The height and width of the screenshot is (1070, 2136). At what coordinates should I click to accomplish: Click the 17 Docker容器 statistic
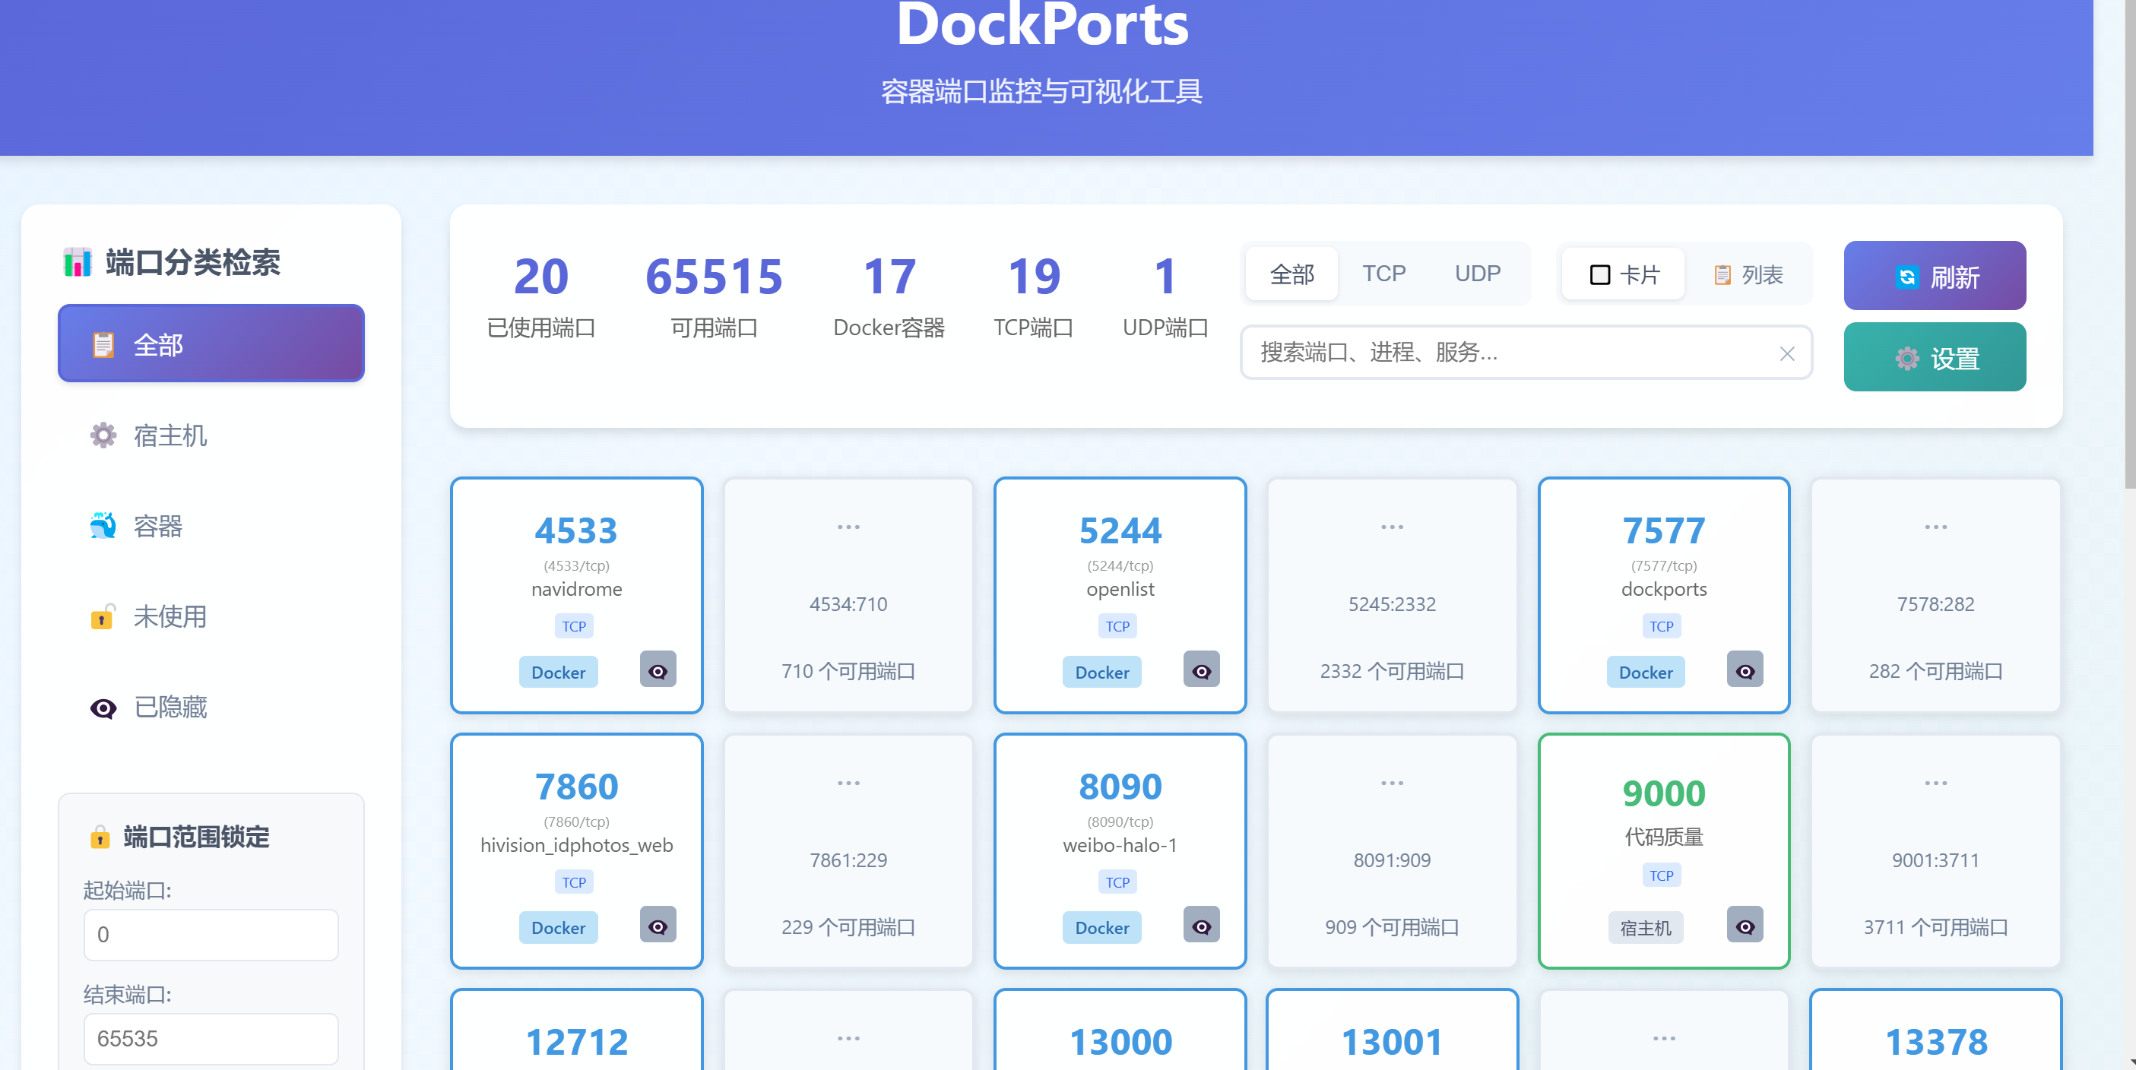(x=889, y=296)
